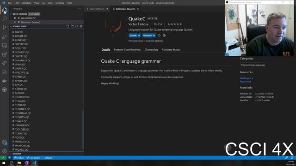Image resolution: width=296 pixels, height=166 pixels.
Task: Expand the Outline section
Action: click(x=11, y=154)
